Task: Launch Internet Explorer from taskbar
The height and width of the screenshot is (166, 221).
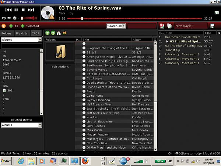Action: (x=21, y=161)
